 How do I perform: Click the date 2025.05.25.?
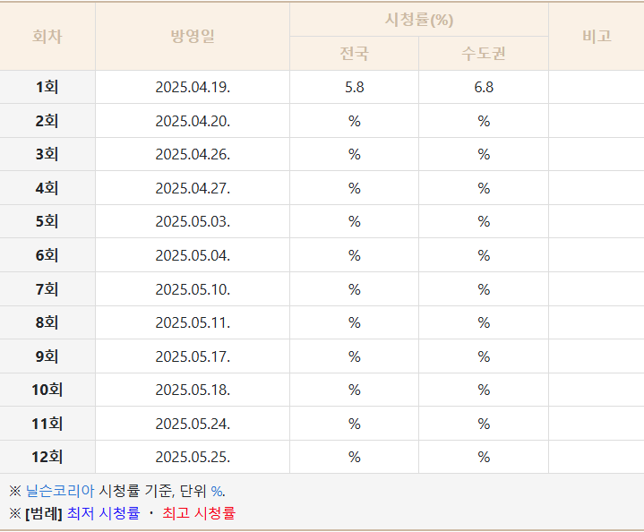pyautogui.click(x=193, y=457)
